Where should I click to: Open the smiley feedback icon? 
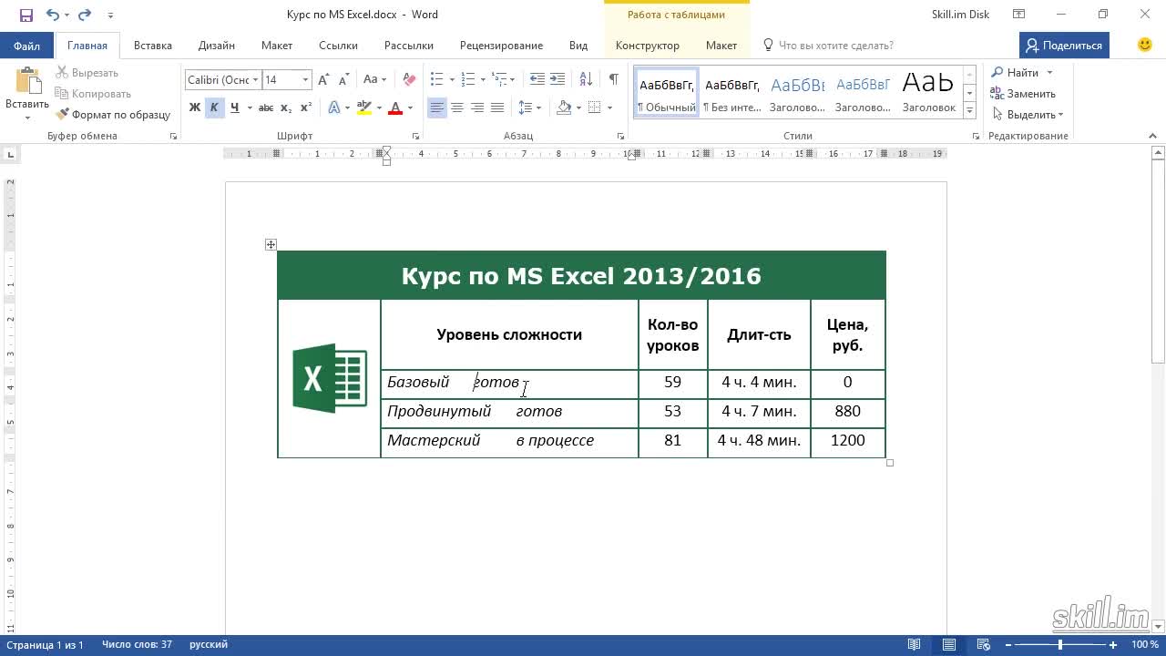coord(1145,45)
